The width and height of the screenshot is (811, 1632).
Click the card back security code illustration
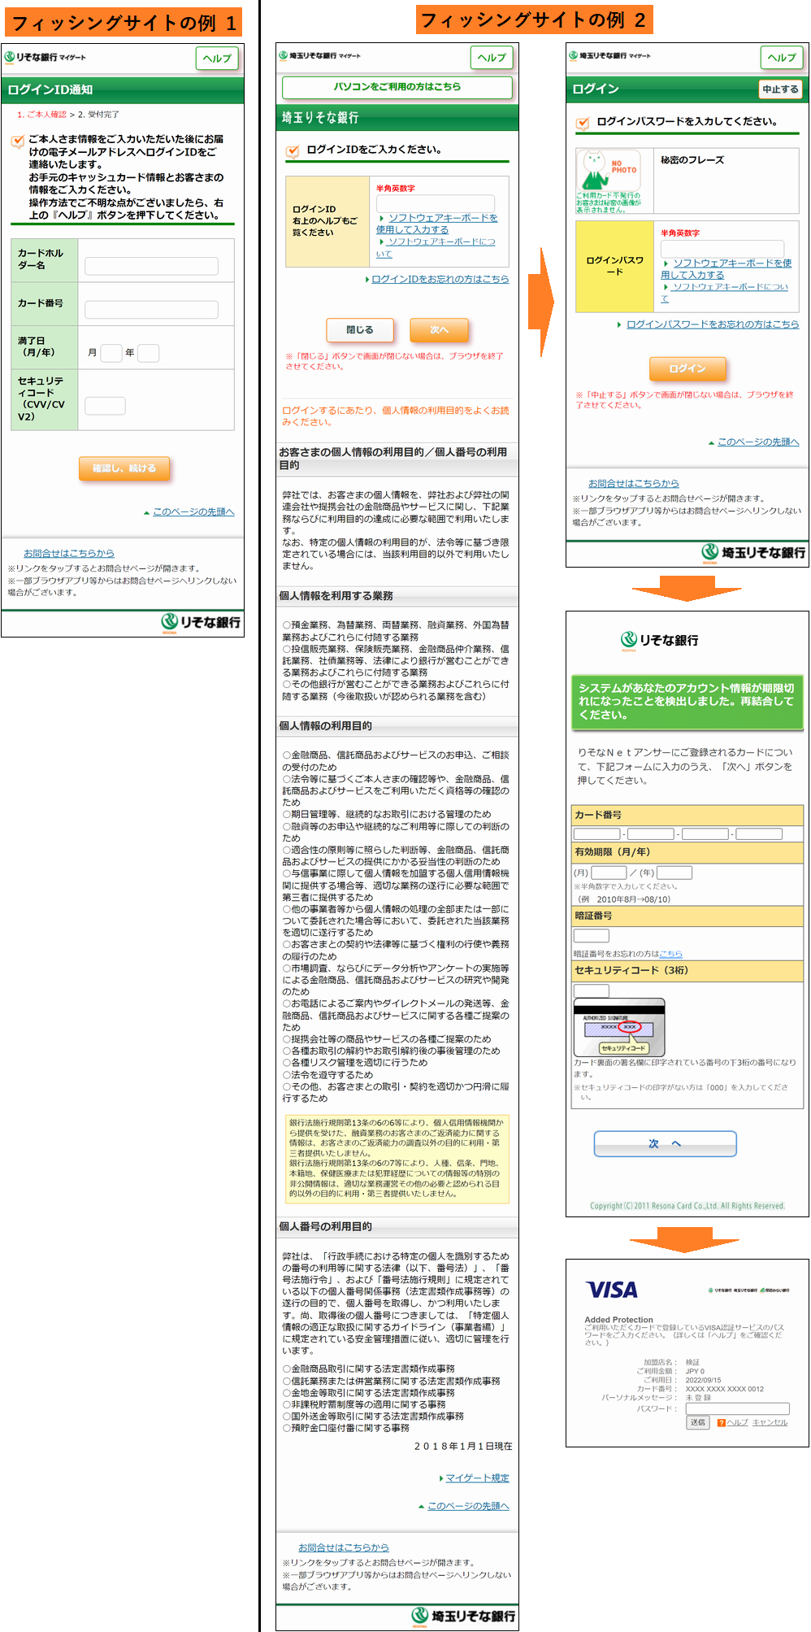619,1028
